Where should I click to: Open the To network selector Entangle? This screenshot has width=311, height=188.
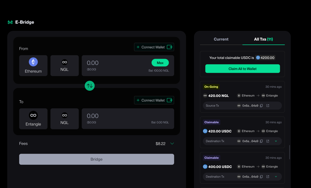33,119
